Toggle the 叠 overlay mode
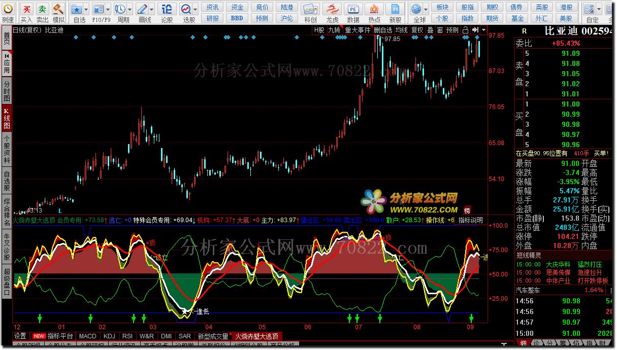Screen dimensions: 617x350 430,30
